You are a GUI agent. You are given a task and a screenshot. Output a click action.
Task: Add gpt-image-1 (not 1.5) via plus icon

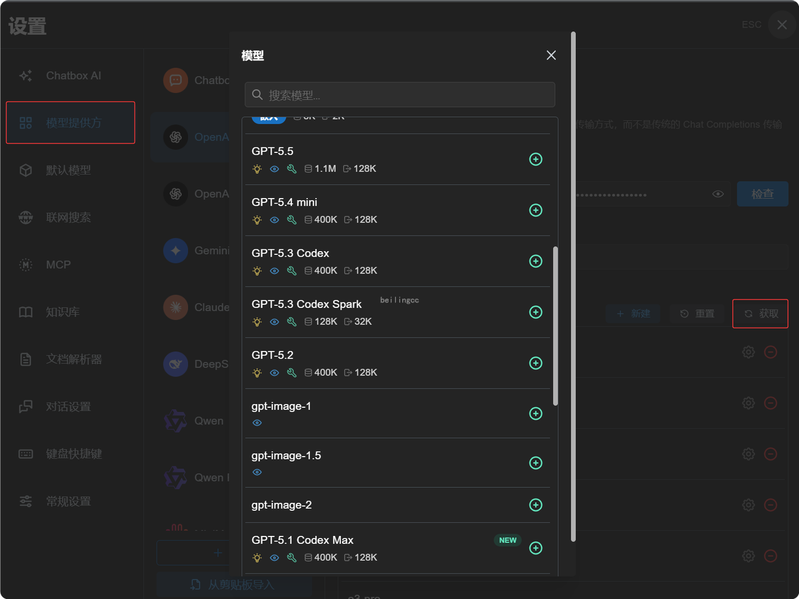536,413
